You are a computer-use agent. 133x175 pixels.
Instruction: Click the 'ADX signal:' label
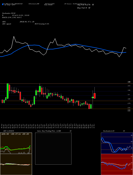click(6, 24)
